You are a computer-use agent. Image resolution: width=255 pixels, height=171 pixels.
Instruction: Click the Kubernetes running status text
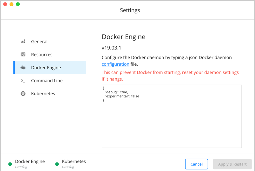(x=68, y=167)
